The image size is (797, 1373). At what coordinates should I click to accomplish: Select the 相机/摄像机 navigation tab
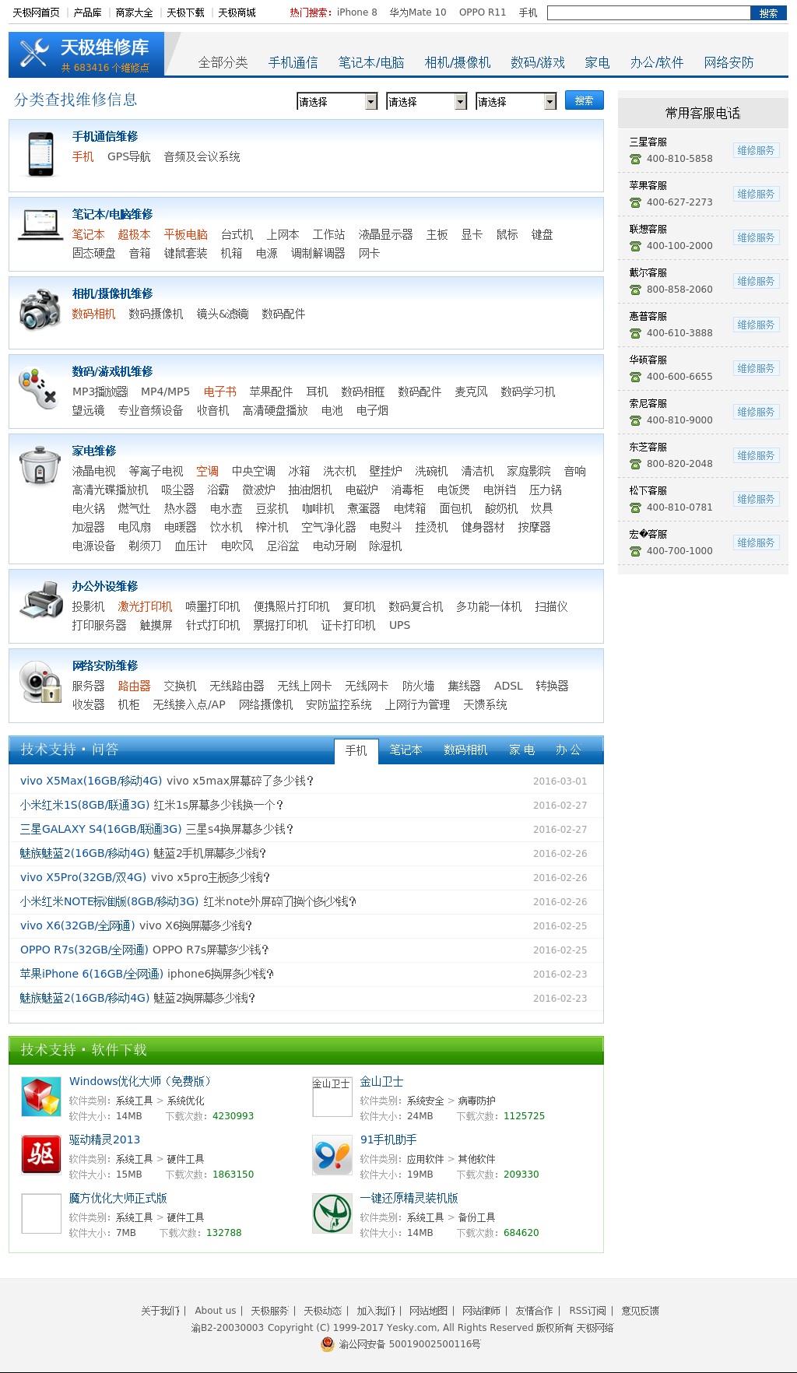pyautogui.click(x=458, y=62)
